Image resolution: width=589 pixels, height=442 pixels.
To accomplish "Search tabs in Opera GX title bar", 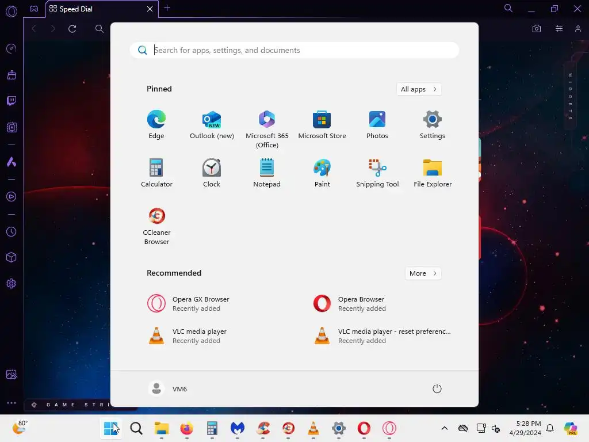I will [508, 8].
